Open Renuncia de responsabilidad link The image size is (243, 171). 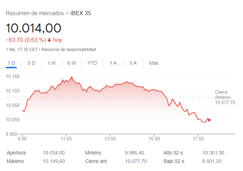point(69,50)
